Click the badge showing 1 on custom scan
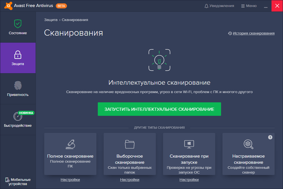Image resolution: width=283 pixels, height=189 pixels. pyautogui.click(x=270, y=137)
